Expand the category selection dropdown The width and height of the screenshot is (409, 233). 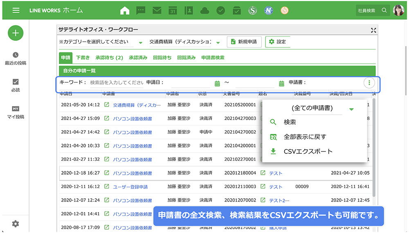tap(140, 42)
